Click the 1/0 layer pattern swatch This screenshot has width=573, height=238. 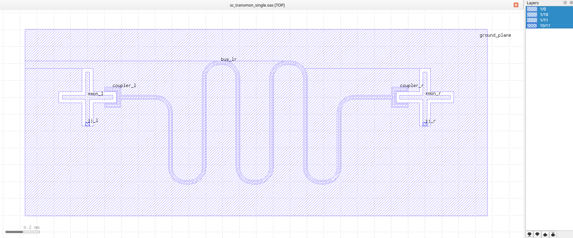point(532,9)
